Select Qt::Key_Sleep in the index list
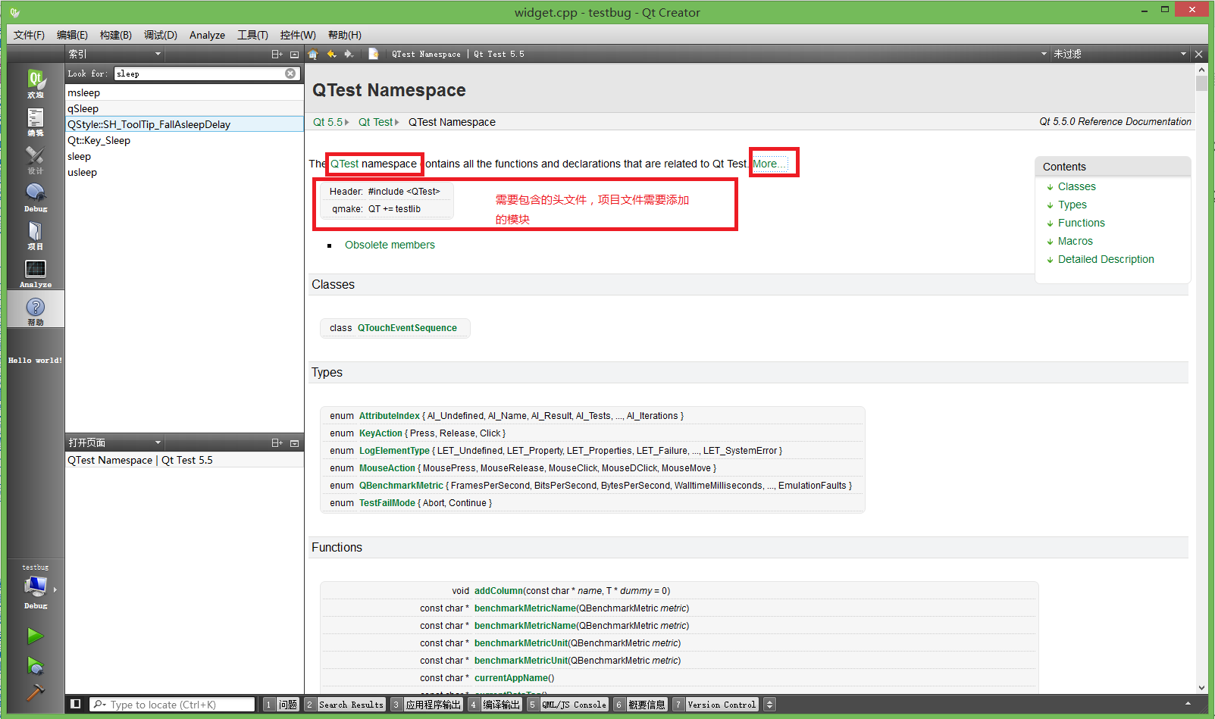The width and height of the screenshot is (1215, 719). click(184, 140)
